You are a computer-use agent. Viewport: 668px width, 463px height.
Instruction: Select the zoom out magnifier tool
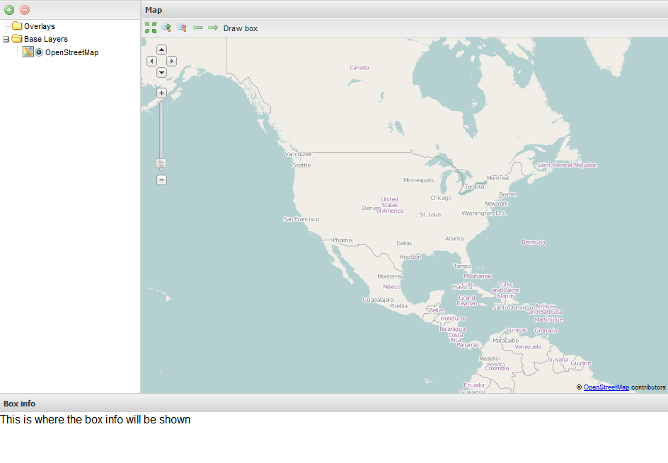(182, 28)
